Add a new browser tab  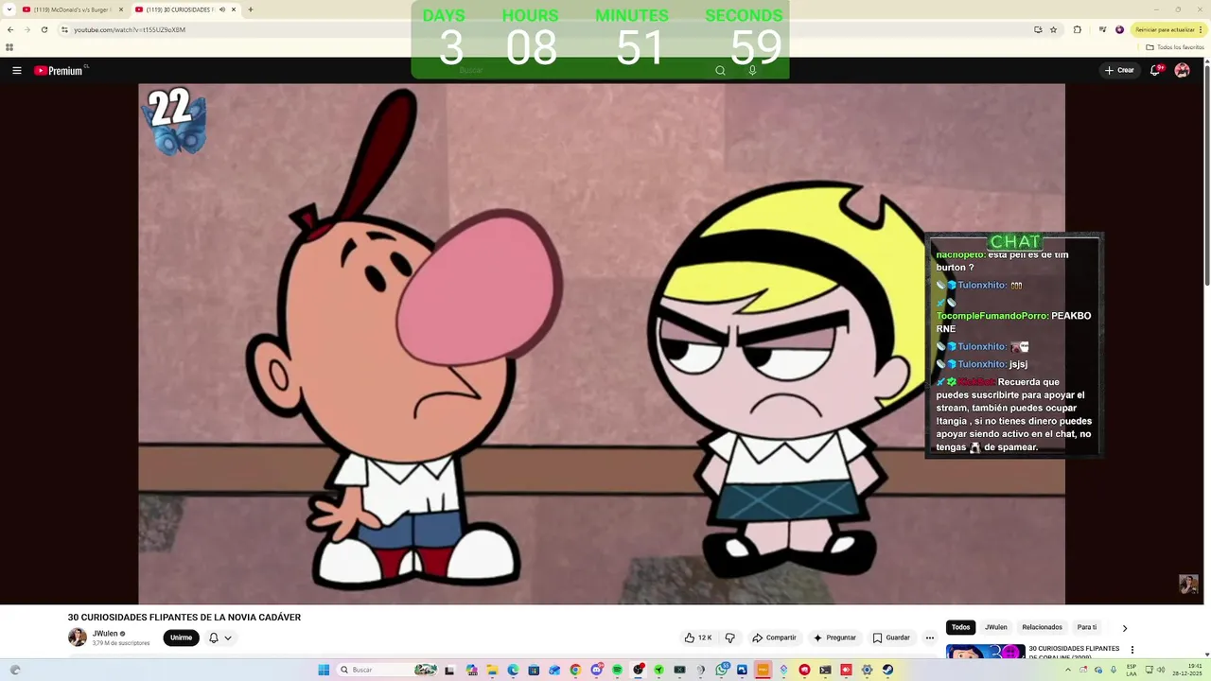tap(250, 9)
